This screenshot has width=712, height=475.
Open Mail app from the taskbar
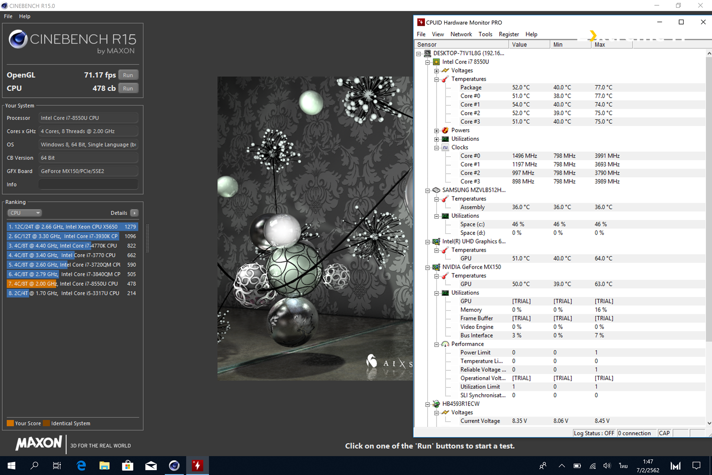[151, 466]
